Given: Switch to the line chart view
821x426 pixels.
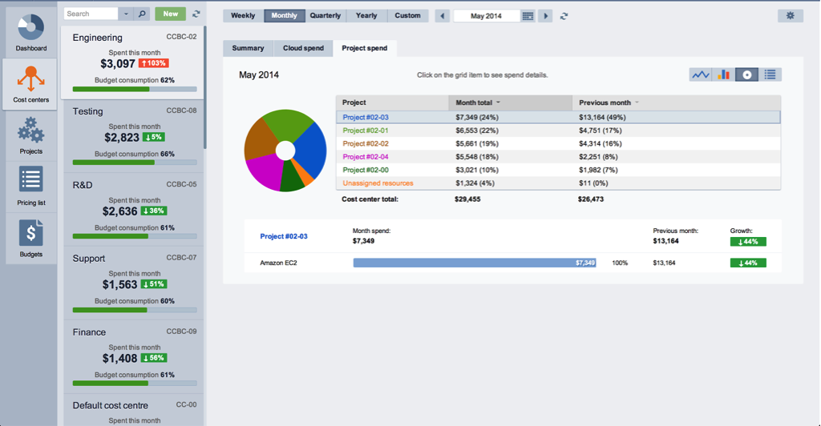Looking at the screenshot, I should [701, 74].
